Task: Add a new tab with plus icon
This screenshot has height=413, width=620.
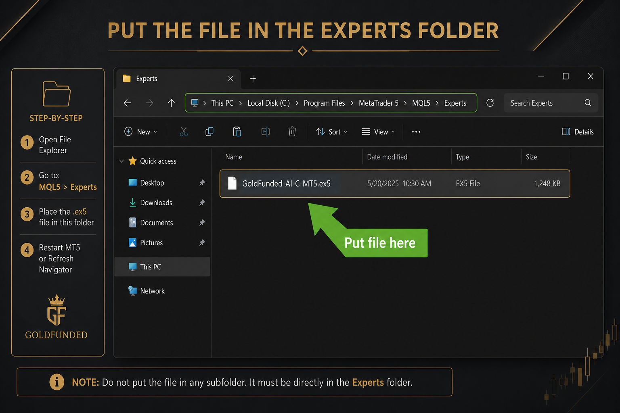Action: point(253,79)
